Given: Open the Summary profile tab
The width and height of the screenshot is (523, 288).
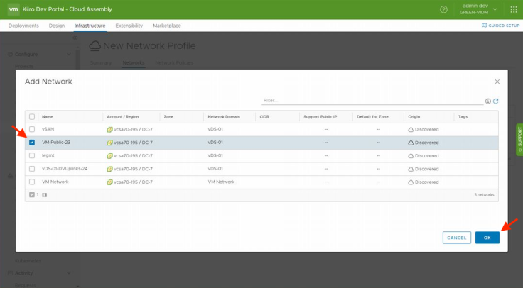Looking at the screenshot, I should click(x=101, y=62).
